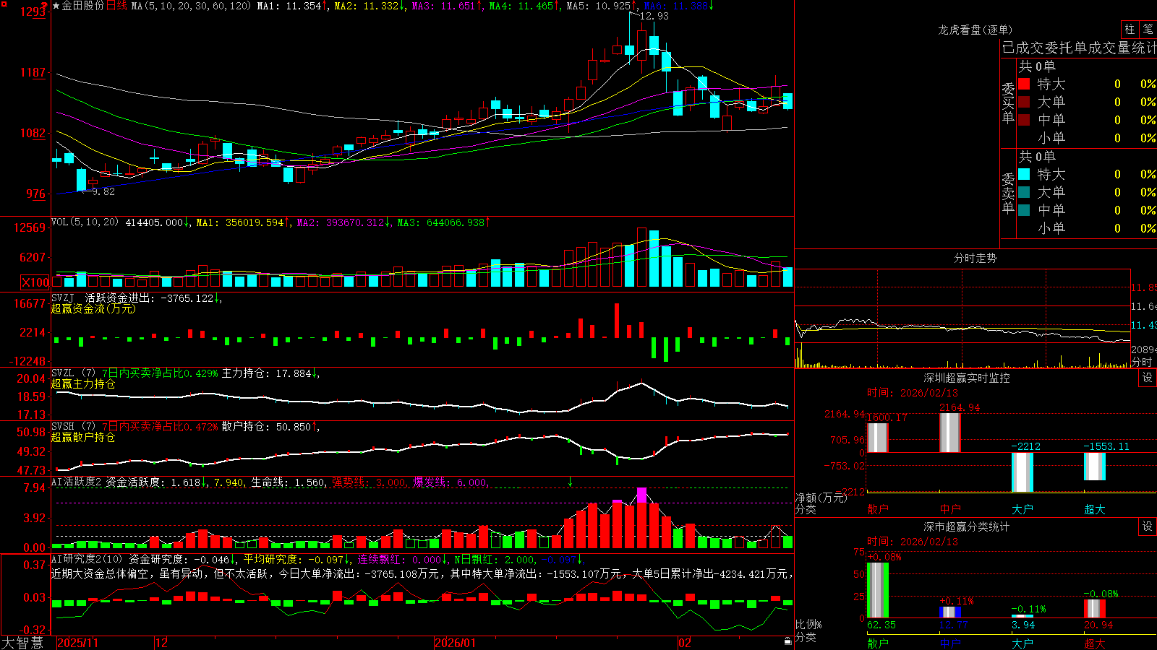The image size is (1157, 650).
Task: Click the 2164.94 中户 bar in 深圳超赢实时监控
Action: [x=950, y=433]
